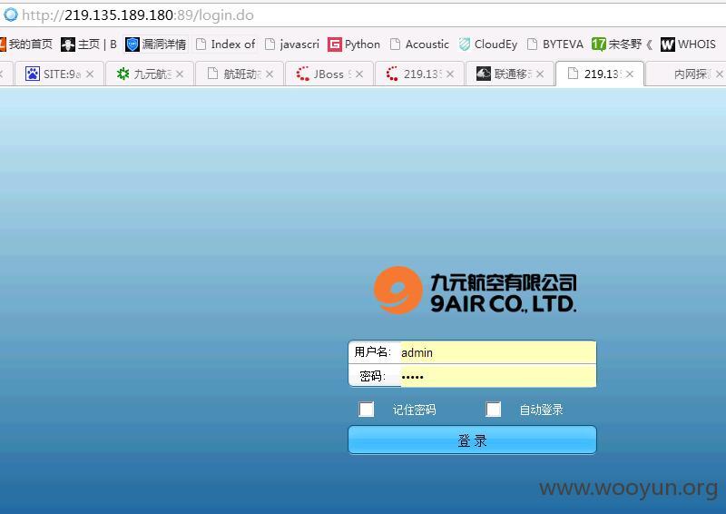726x514 pixels.
Task: Open the 漏洞详情 bookmark
Action: click(x=156, y=44)
